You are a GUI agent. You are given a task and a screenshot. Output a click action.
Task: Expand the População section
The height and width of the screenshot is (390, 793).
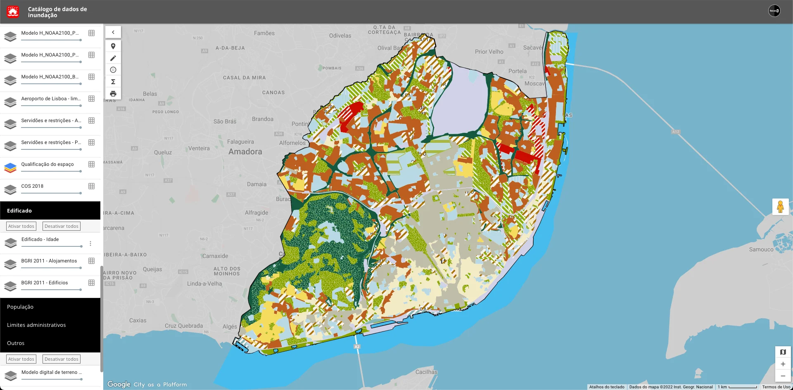[20, 307]
